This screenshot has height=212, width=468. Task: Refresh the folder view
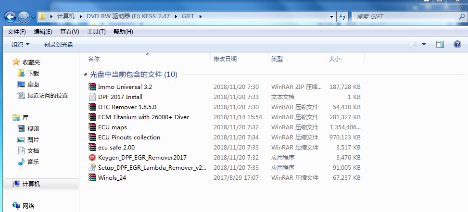coord(342,17)
